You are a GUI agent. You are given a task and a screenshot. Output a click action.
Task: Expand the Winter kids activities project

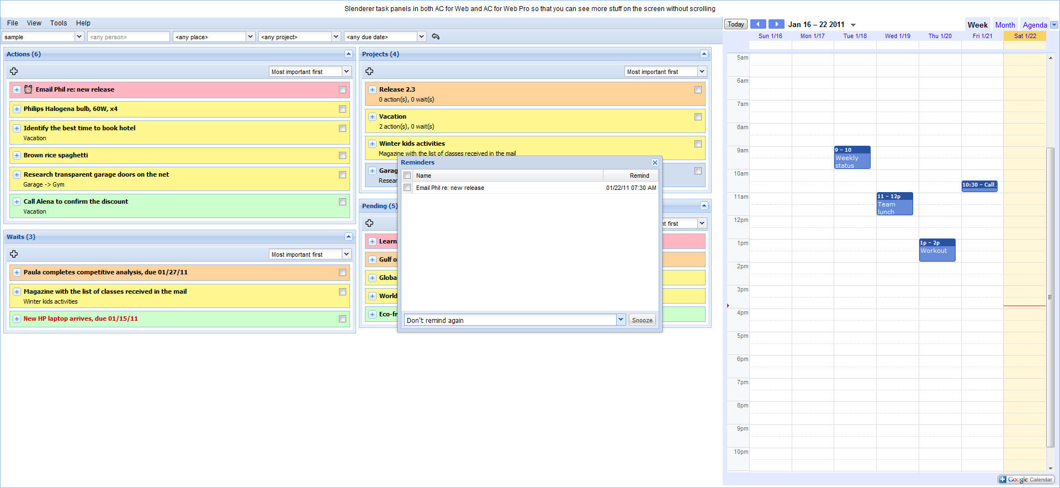click(372, 144)
